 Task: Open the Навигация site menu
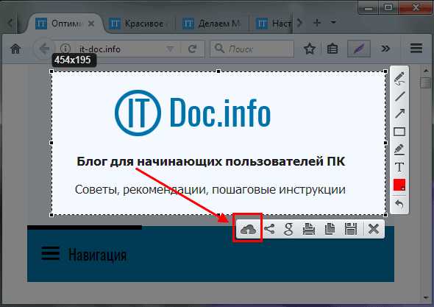(84, 254)
